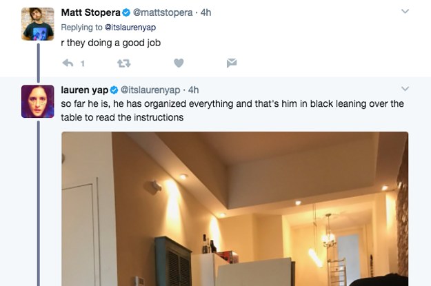View the attached room photo in lauren's tweet
The image size is (431, 286).
point(234,209)
